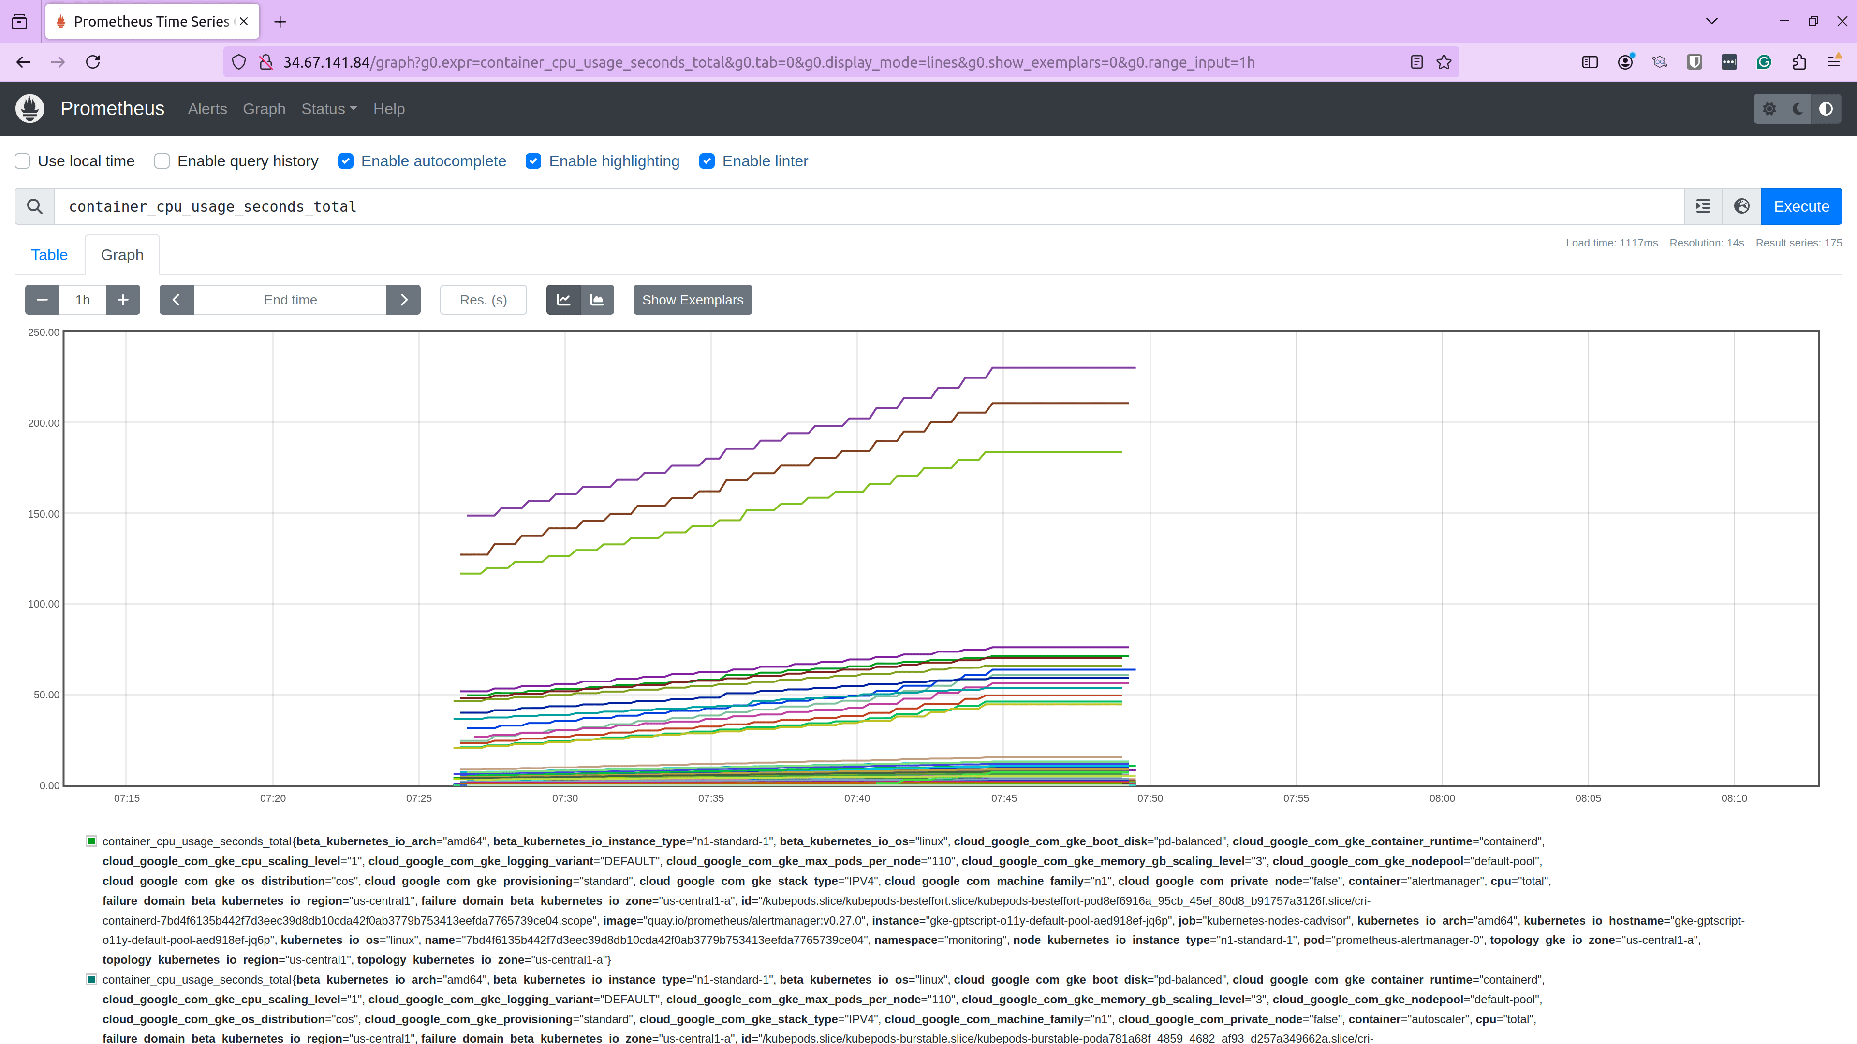The image size is (1857, 1044).
Task: Open the browser extensions puzzle icon
Action: tap(1799, 62)
